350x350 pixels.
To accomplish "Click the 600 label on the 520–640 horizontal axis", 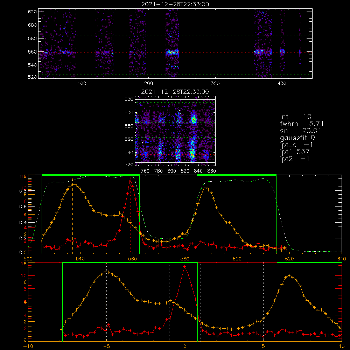I will (237, 259).
